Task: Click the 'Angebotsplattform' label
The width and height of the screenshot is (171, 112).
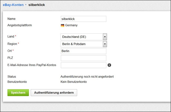Action: (20, 25)
